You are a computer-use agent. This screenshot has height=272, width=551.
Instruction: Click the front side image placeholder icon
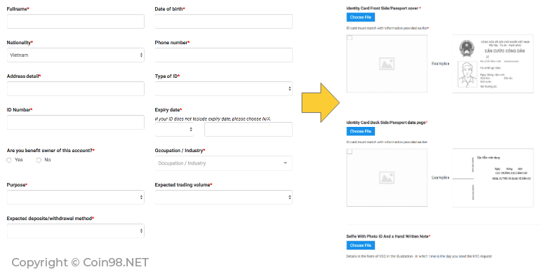click(x=387, y=64)
